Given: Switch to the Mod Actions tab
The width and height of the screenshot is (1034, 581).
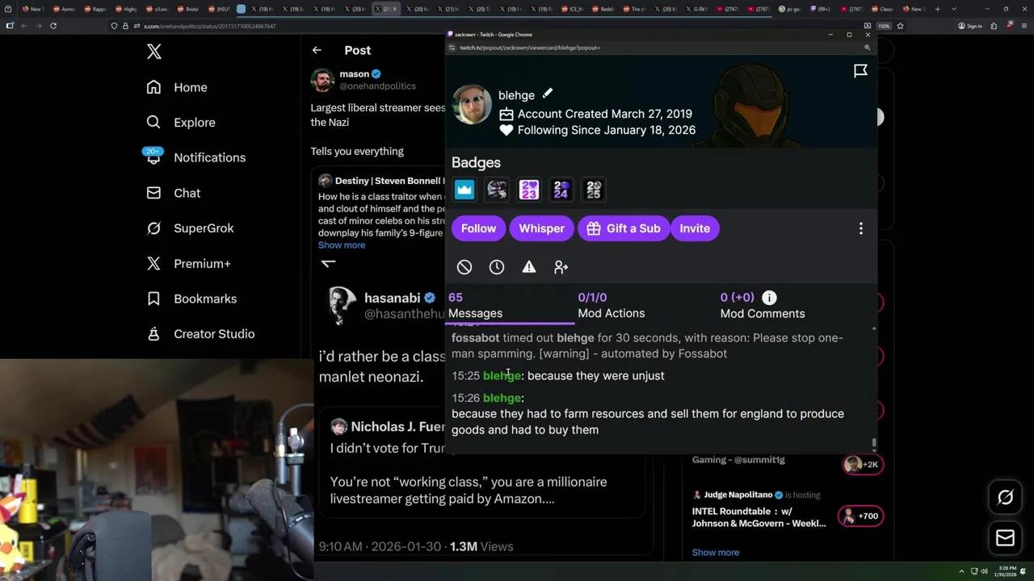Looking at the screenshot, I should pyautogui.click(x=612, y=306).
